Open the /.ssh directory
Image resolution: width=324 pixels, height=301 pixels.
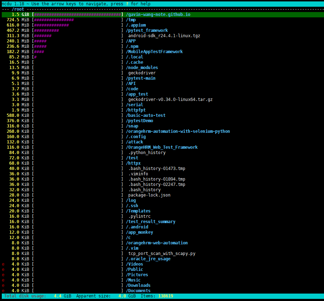(132, 206)
